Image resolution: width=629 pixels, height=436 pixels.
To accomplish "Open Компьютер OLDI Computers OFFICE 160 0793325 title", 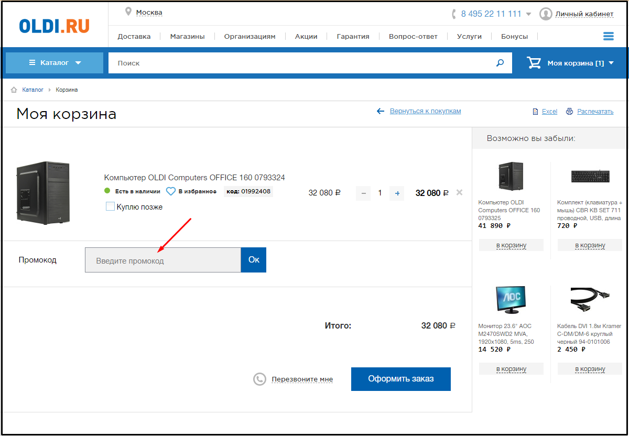I will click(x=509, y=210).
